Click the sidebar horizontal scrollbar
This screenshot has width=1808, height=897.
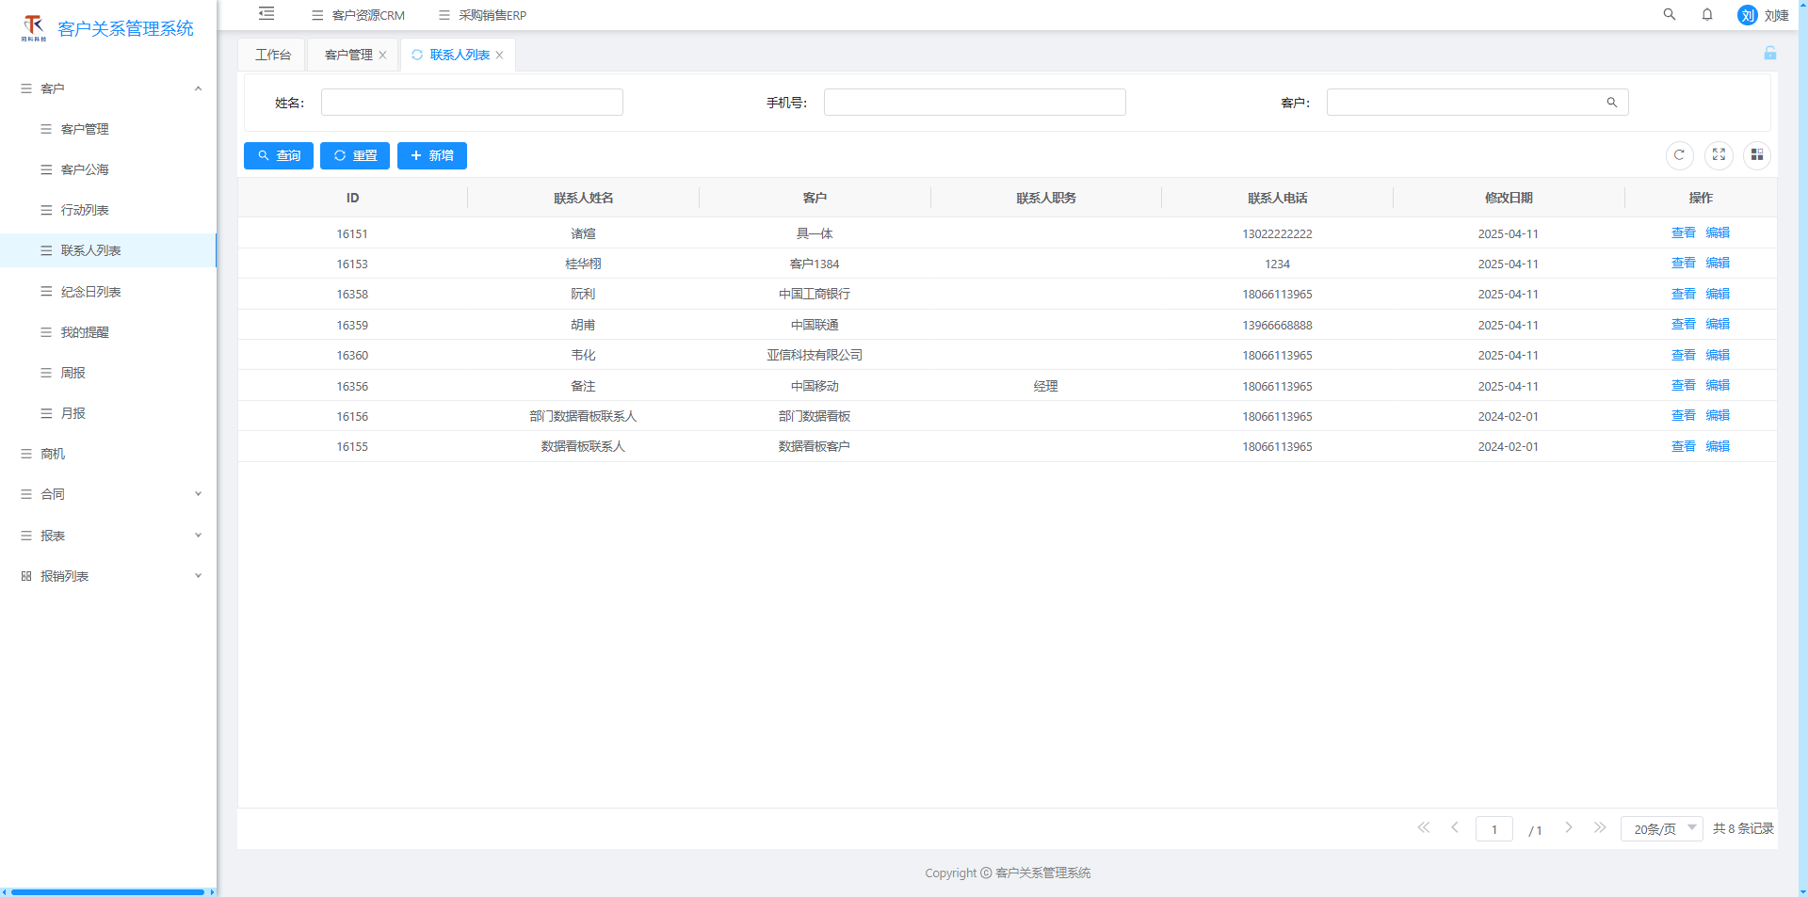click(x=107, y=891)
